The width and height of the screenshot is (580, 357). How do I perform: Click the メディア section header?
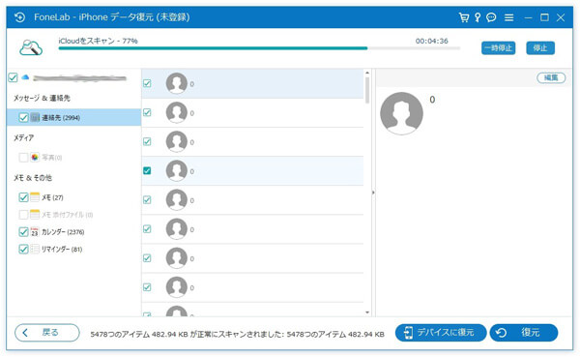pos(23,137)
